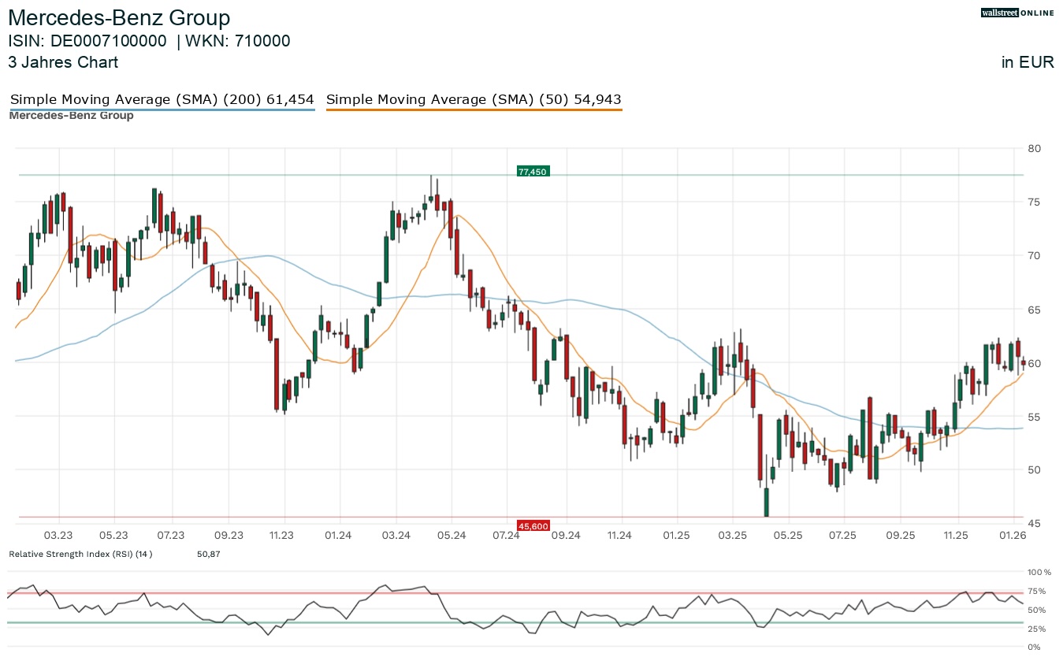1063x668 pixels.
Task: Select the 01.26 date on the time axis
Action: [1013, 536]
